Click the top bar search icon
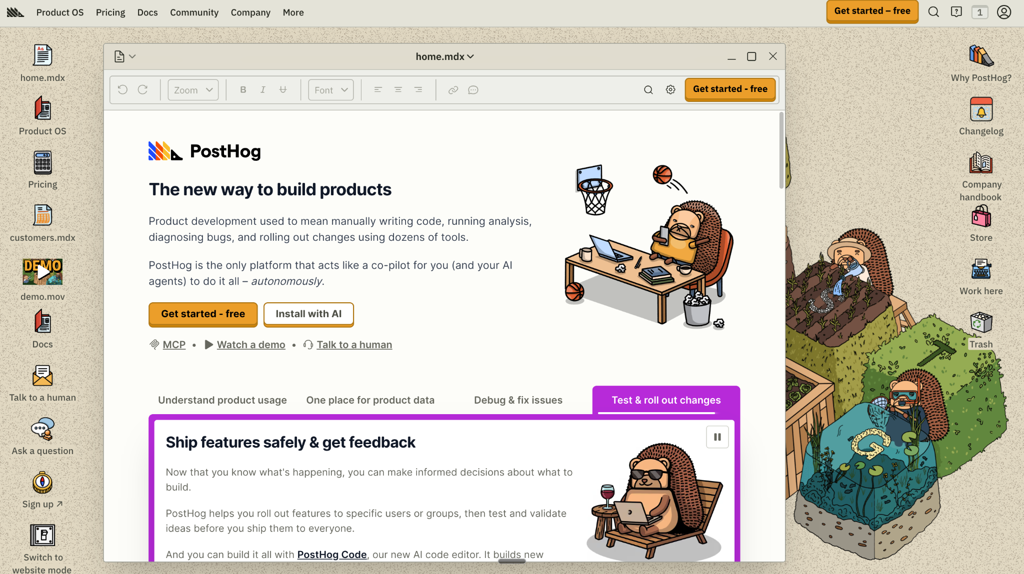The image size is (1024, 574). coord(933,12)
